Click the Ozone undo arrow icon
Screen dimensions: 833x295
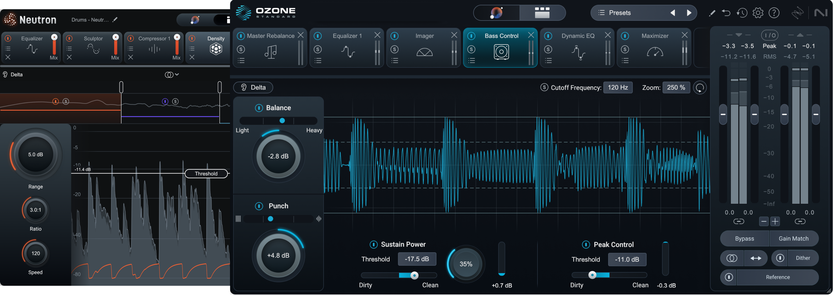coord(726,13)
